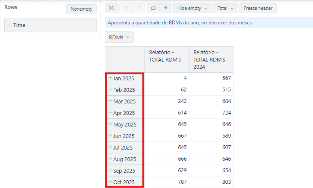Open the comment bubble icon
The height and width of the screenshot is (188, 313).
[153, 8]
